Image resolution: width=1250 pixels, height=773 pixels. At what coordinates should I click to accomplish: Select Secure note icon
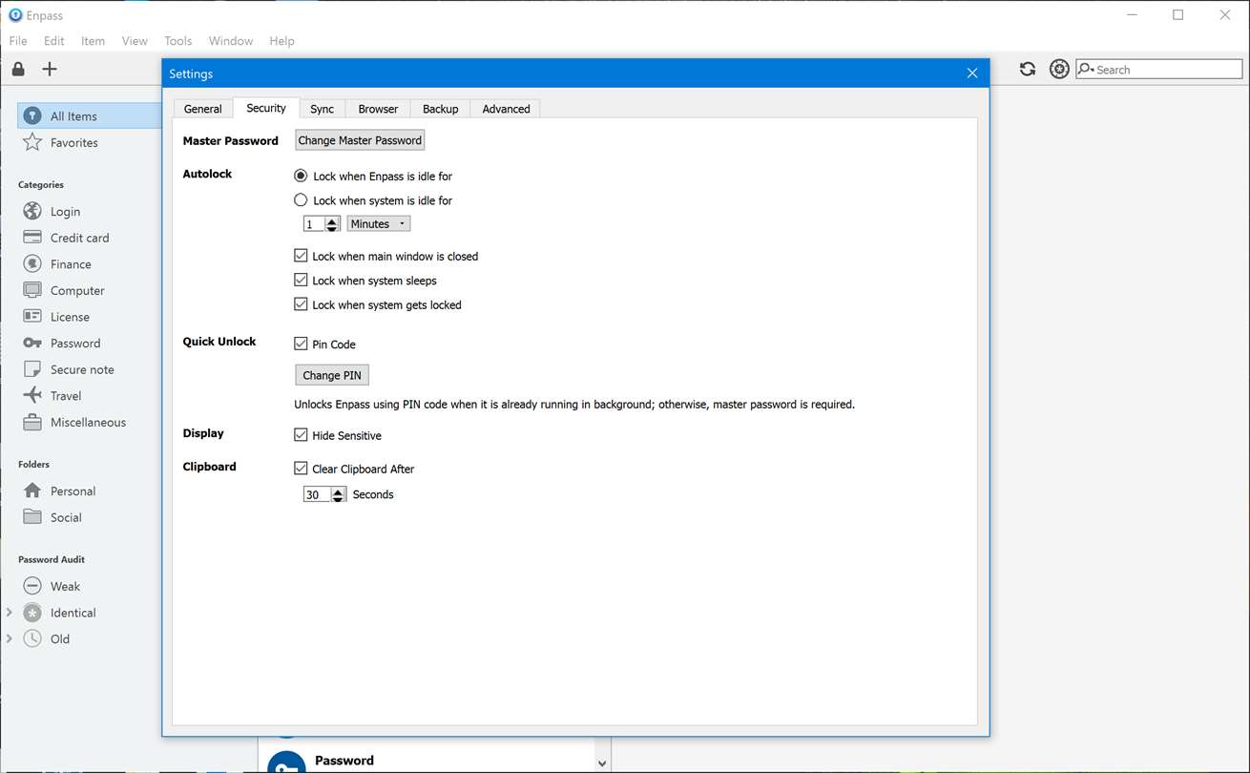click(x=32, y=369)
